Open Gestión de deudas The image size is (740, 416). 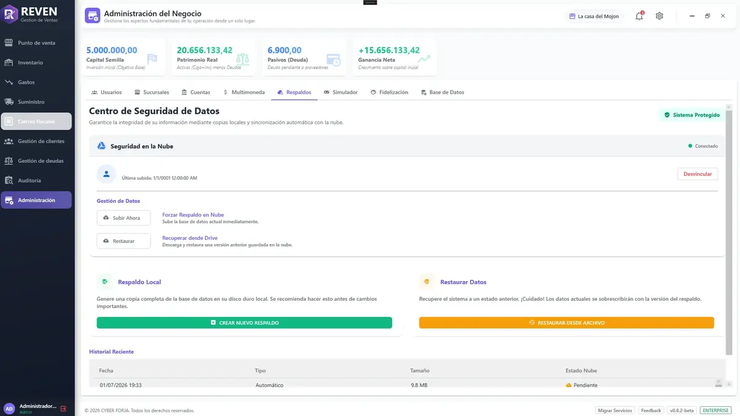pos(36,161)
